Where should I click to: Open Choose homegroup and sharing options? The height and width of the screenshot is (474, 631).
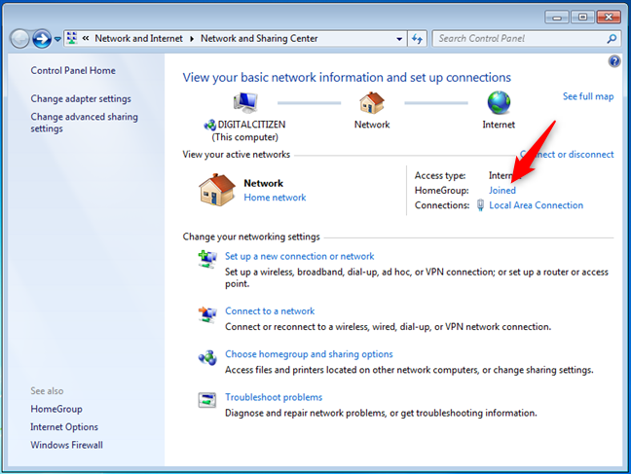[x=309, y=354]
